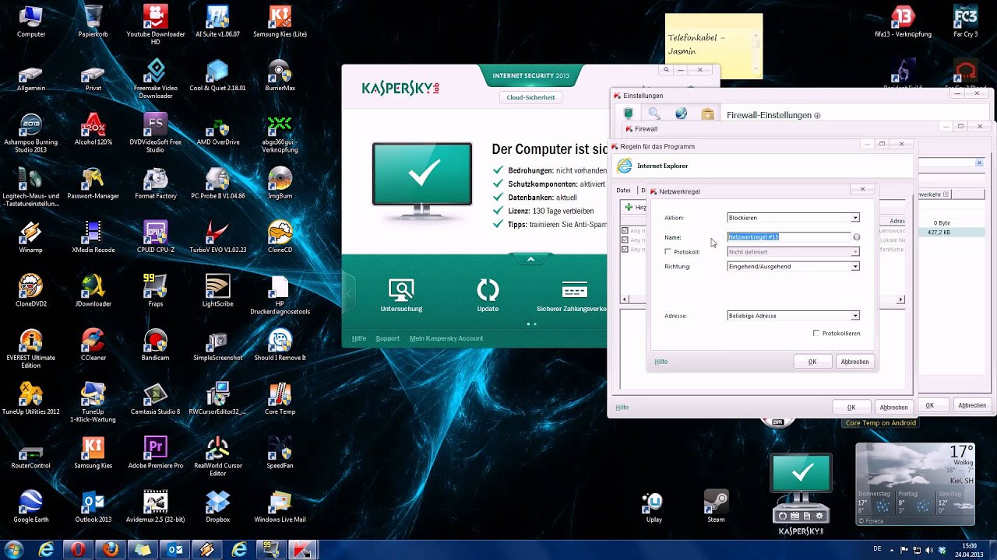Screen dimensions: 997x560
Task: Click the yellow Telefonkabel sticky note
Action: 713,46
